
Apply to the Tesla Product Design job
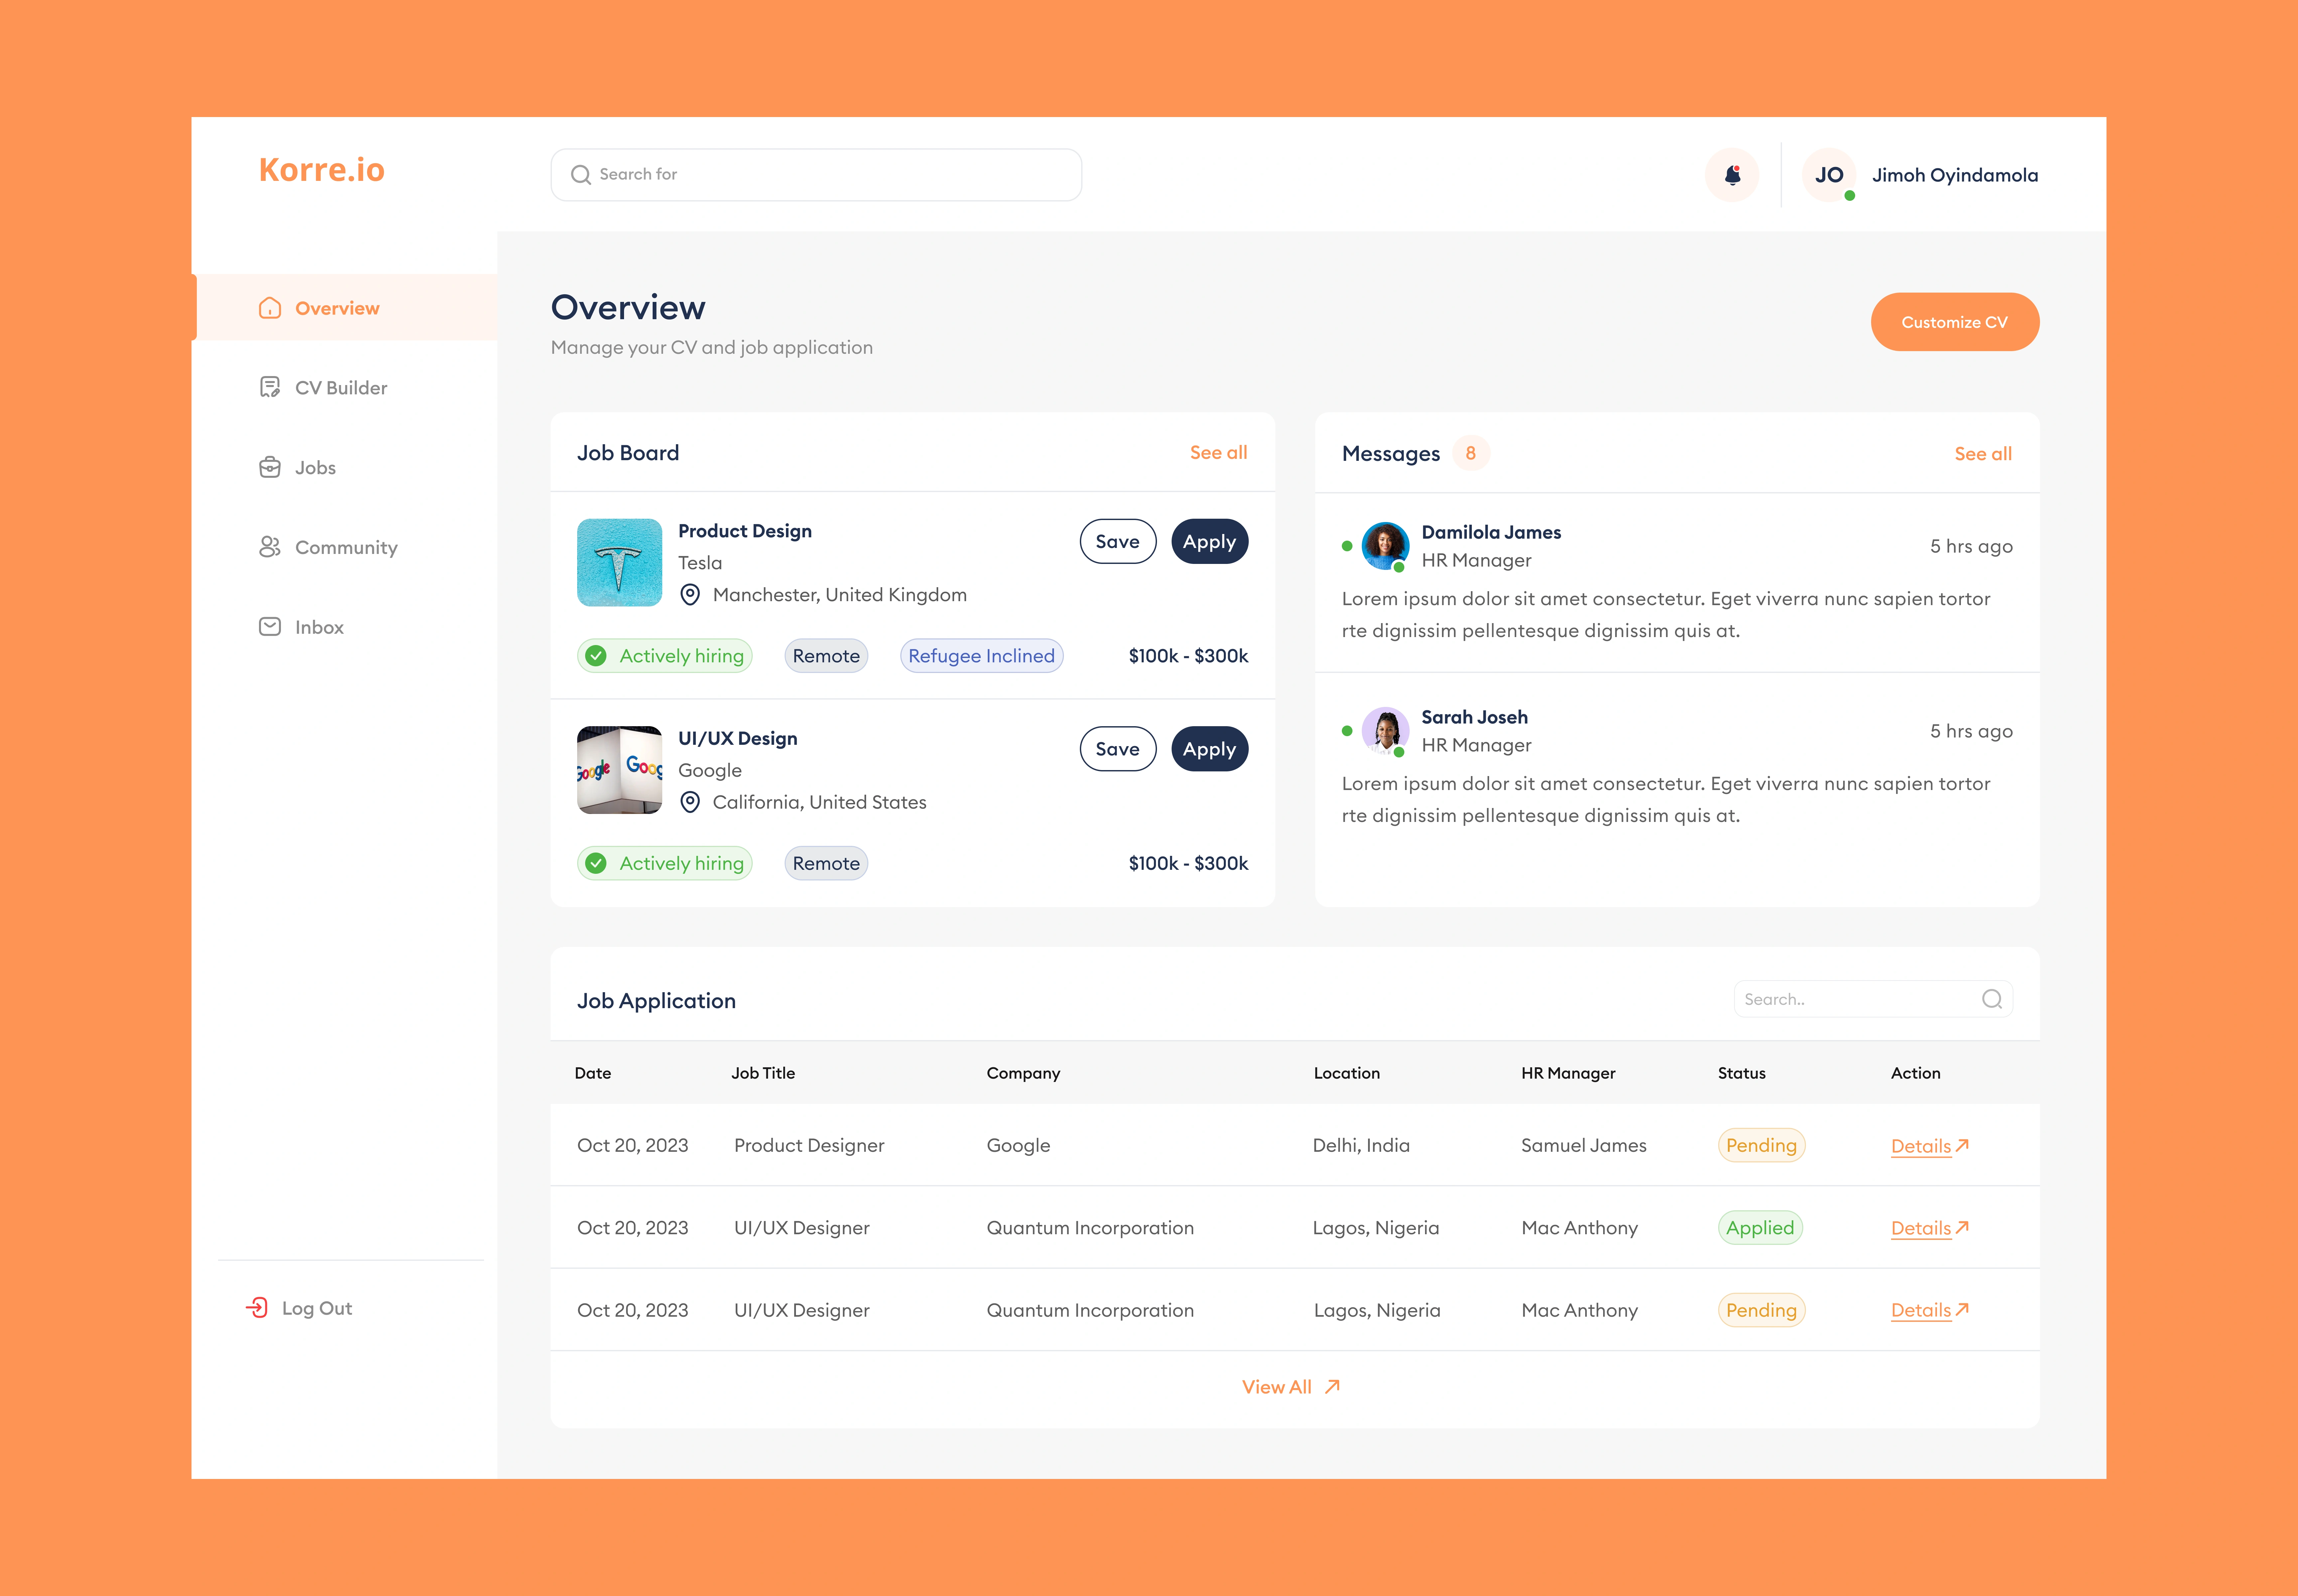(1210, 541)
